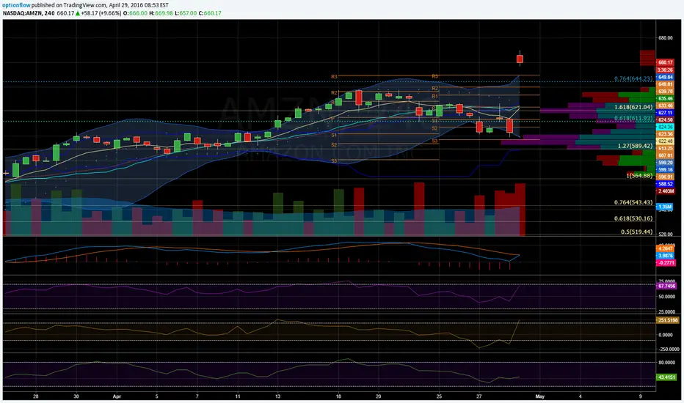Click the 607.01 price label
The image size is (684, 403).
coord(665,155)
